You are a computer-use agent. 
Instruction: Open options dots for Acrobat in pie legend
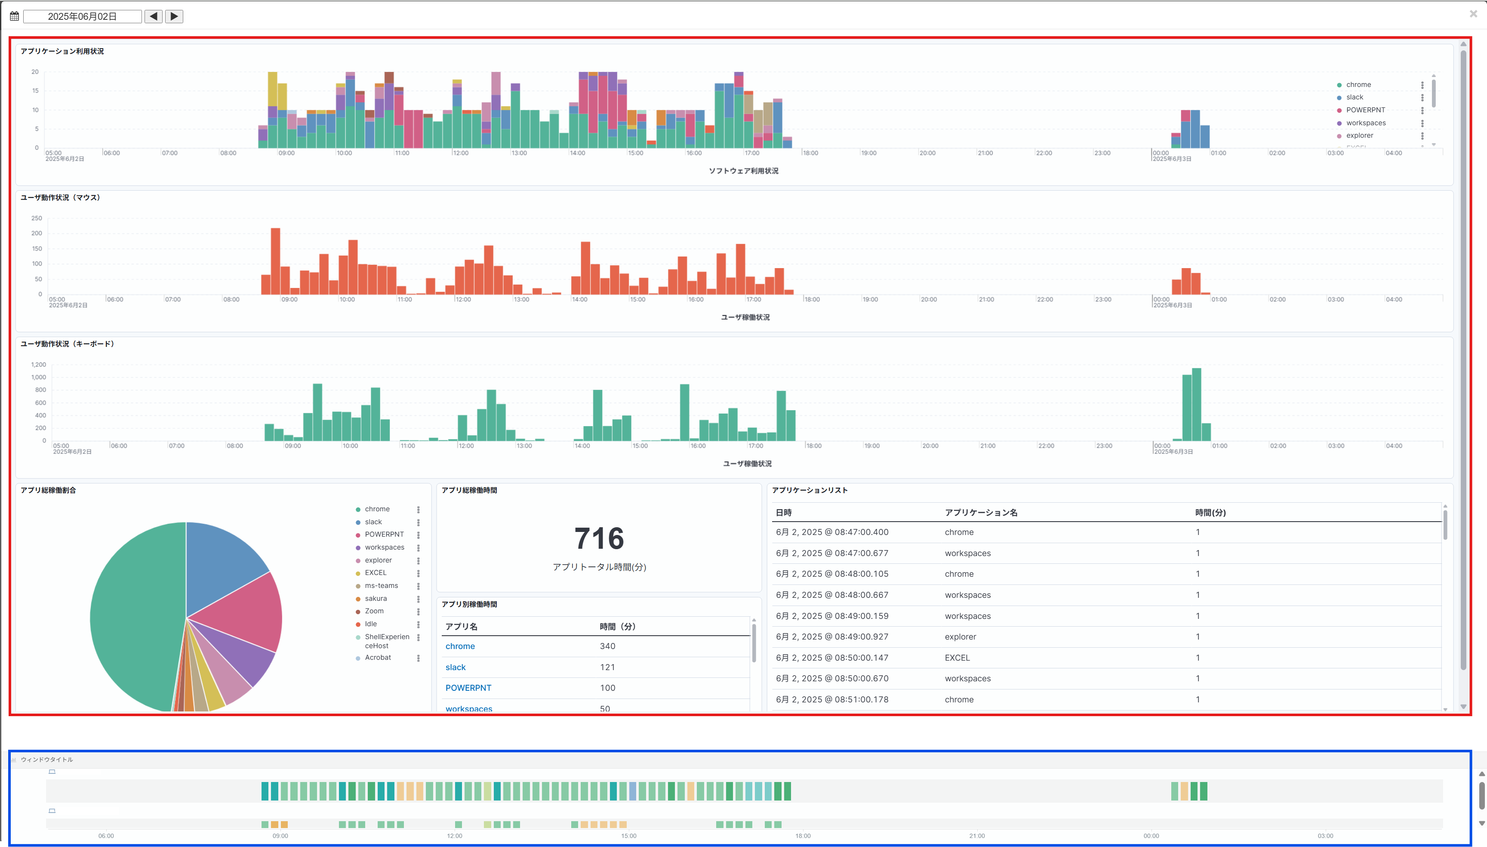pyautogui.click(x=418, y=658)
